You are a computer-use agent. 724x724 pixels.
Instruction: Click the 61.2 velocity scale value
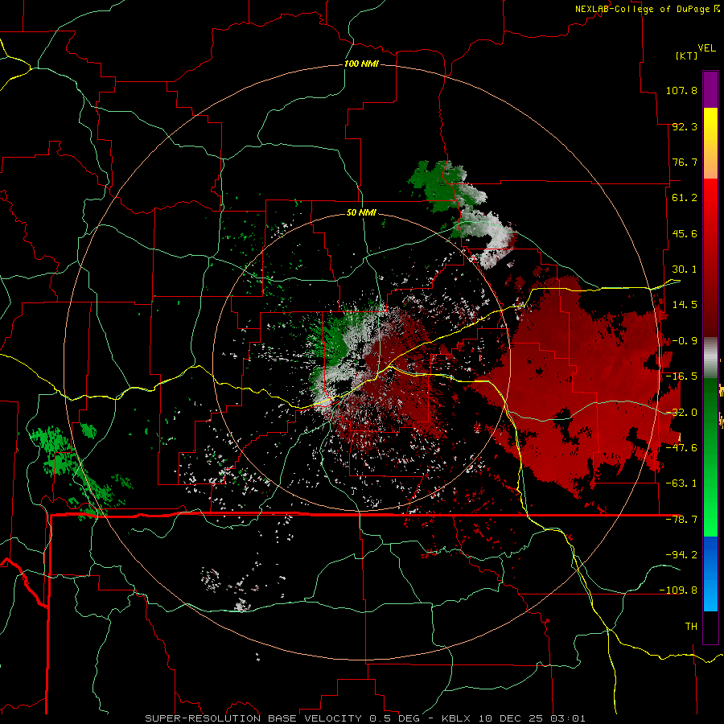[685, 198]
